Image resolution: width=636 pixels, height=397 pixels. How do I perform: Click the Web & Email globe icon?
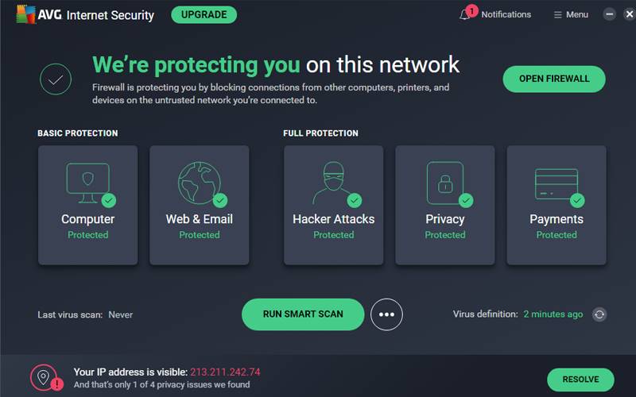[x=199, y=183]
